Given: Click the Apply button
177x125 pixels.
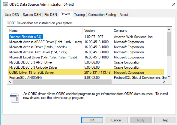Looking at the screenshot, I should coord(141,120).
